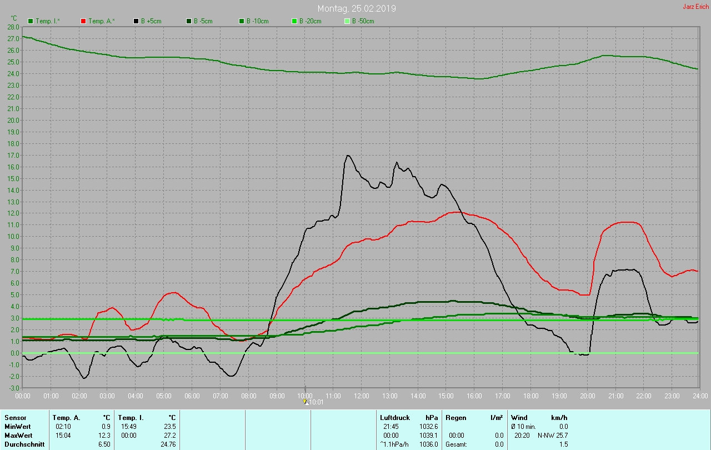
Task: Click the Temp. I. minimum time "15:49"
Action: [129, 427]
